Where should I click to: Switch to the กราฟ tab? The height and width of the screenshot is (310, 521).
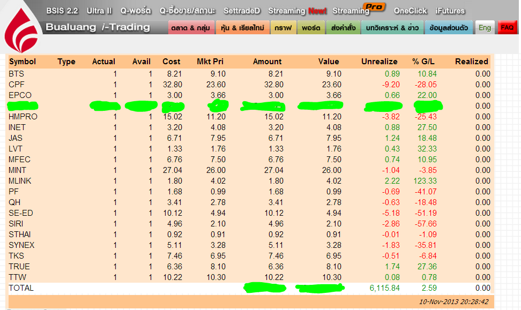click(x=283, y=27)
